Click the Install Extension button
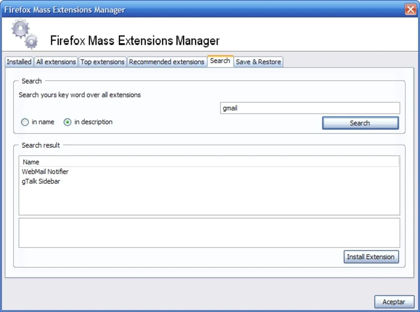The height and width of the screenshot is (312, 420). tap(371, 257)
